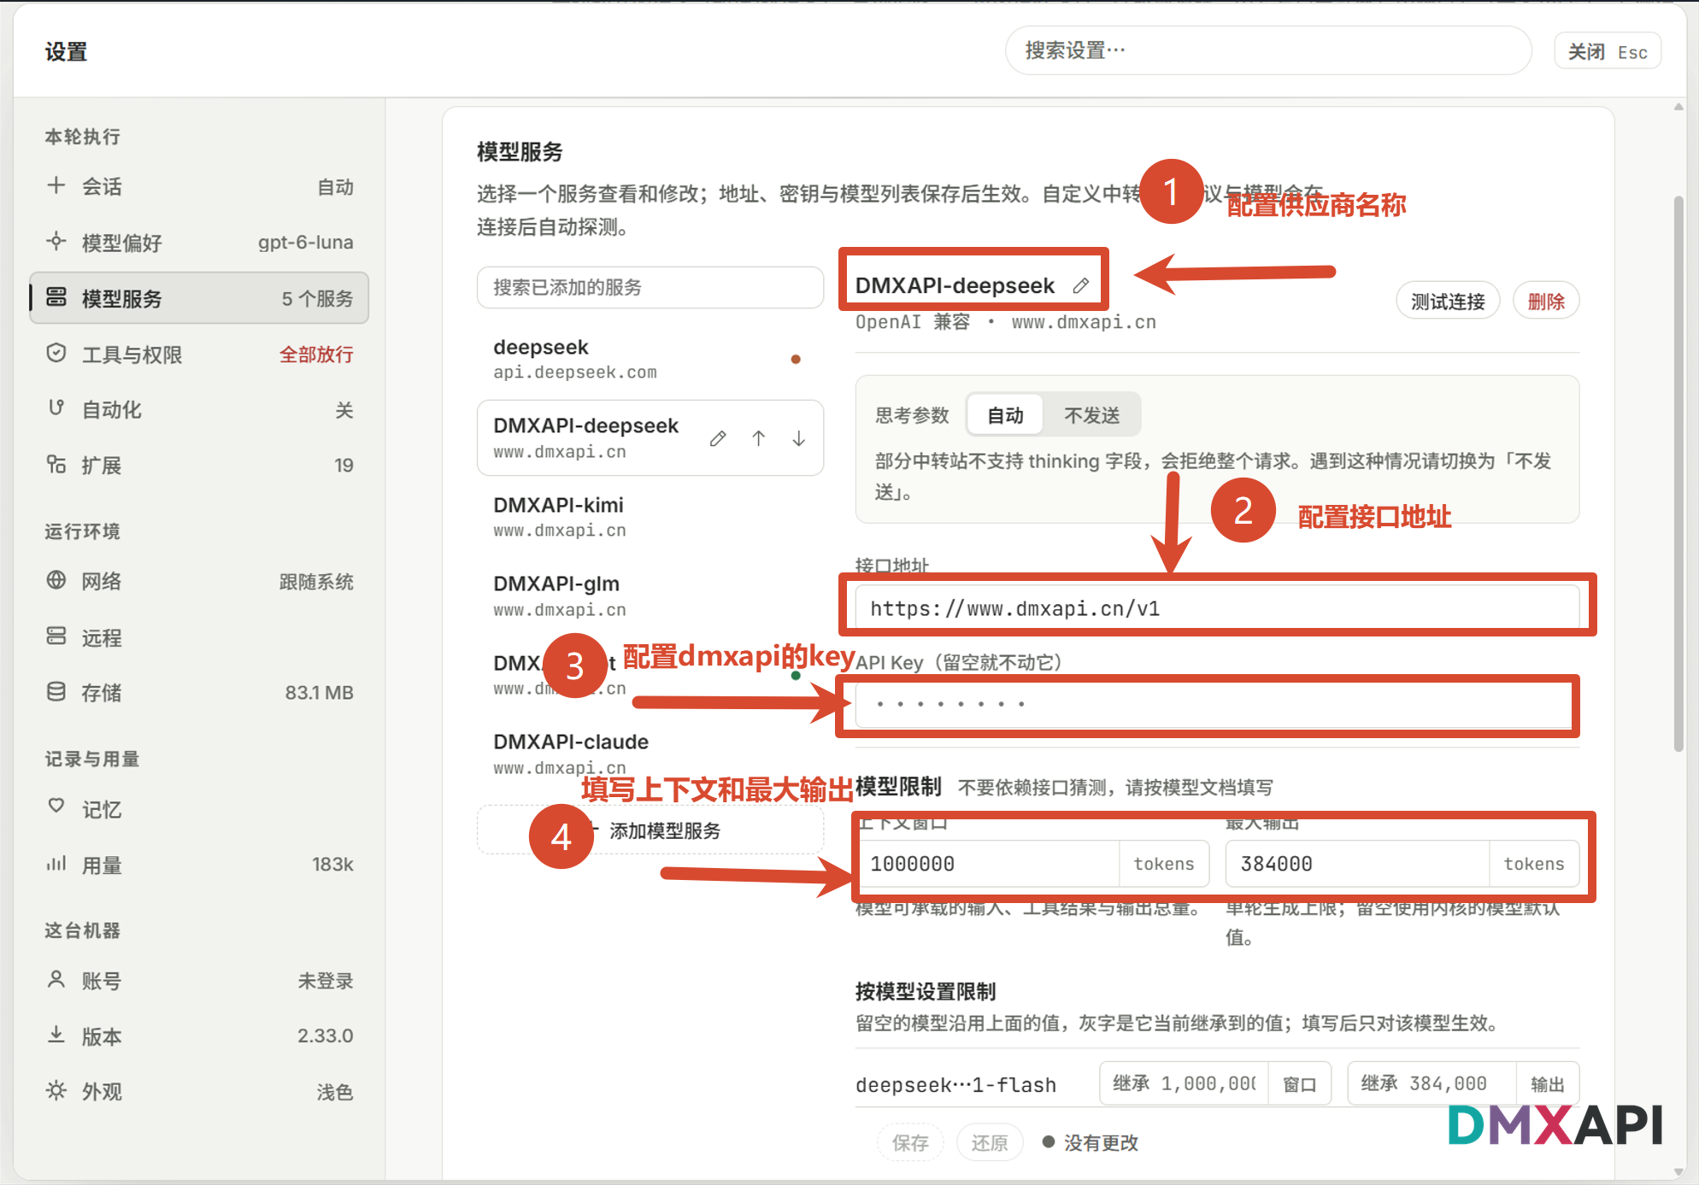Select the deepseek api.deepseek.com service
The image size is (1699, 1185).
click(x=650, y=359)
